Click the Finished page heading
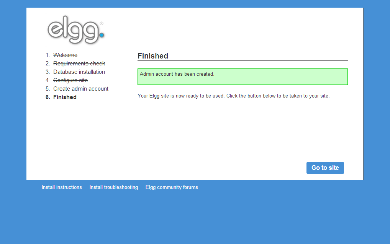 tap(153, 56)
